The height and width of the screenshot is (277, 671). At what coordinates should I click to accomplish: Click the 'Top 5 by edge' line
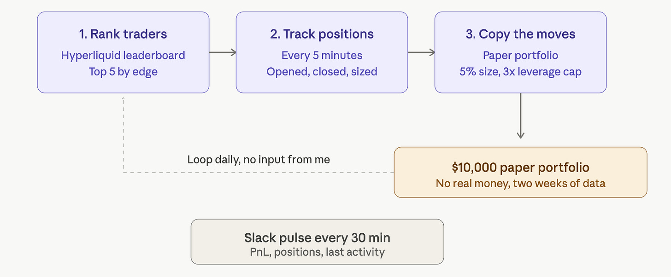123,72
